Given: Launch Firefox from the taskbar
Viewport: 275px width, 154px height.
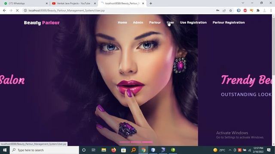Looking at the screenshot, I should 113,150.
